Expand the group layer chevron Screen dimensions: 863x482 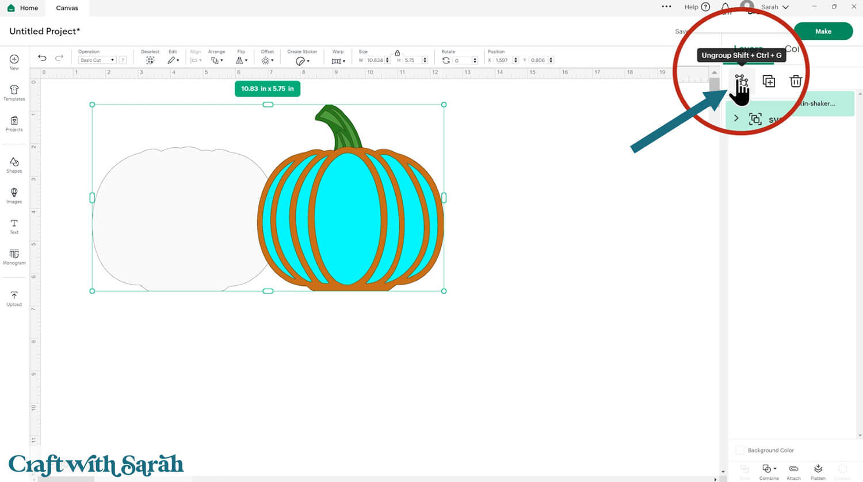tap(736, 118)
